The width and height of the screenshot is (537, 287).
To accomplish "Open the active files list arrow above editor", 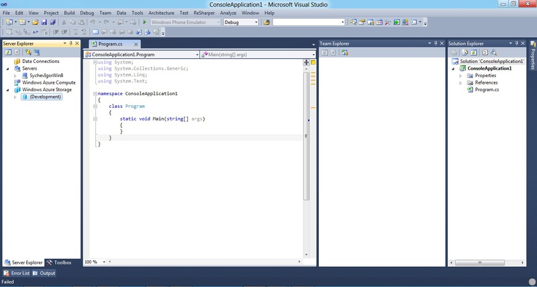I will pos(313,45).
